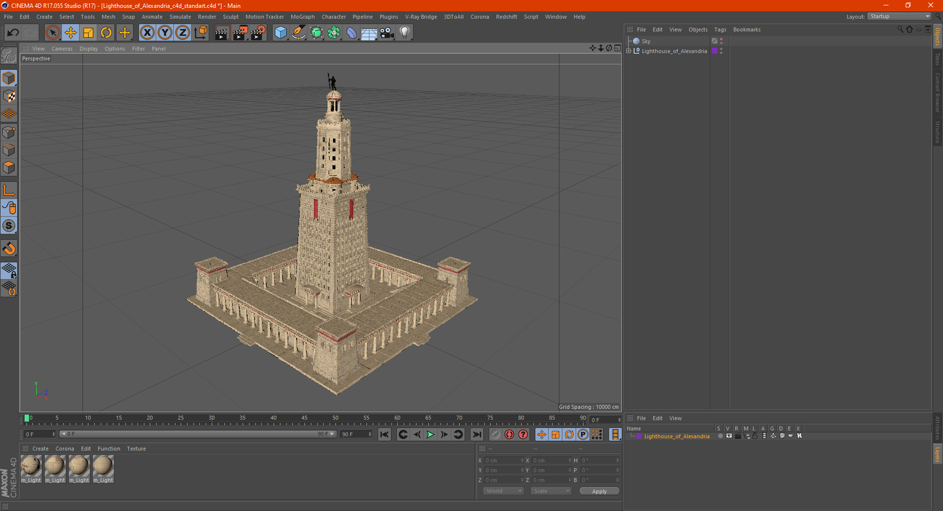Record active objects key button
Screen dimensions: 943x511
coord(496,434)
